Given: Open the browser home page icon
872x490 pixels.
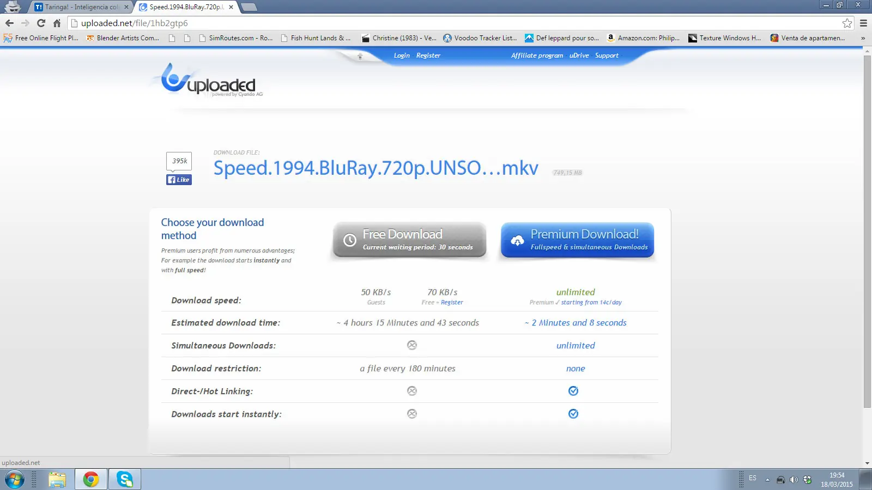Looking at the screenshot, I should pyautogui.click(x=57, y=23).
